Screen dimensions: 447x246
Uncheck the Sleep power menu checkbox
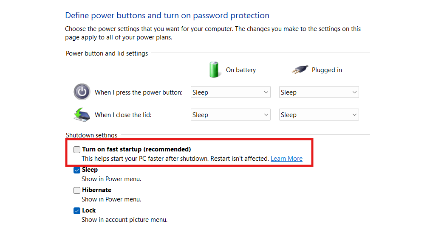(x=77, y=170)
